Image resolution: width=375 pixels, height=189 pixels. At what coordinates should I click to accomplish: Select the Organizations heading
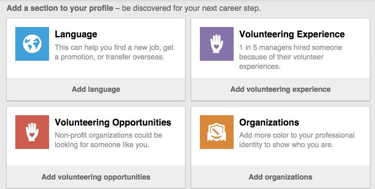[x=269, y=122]
